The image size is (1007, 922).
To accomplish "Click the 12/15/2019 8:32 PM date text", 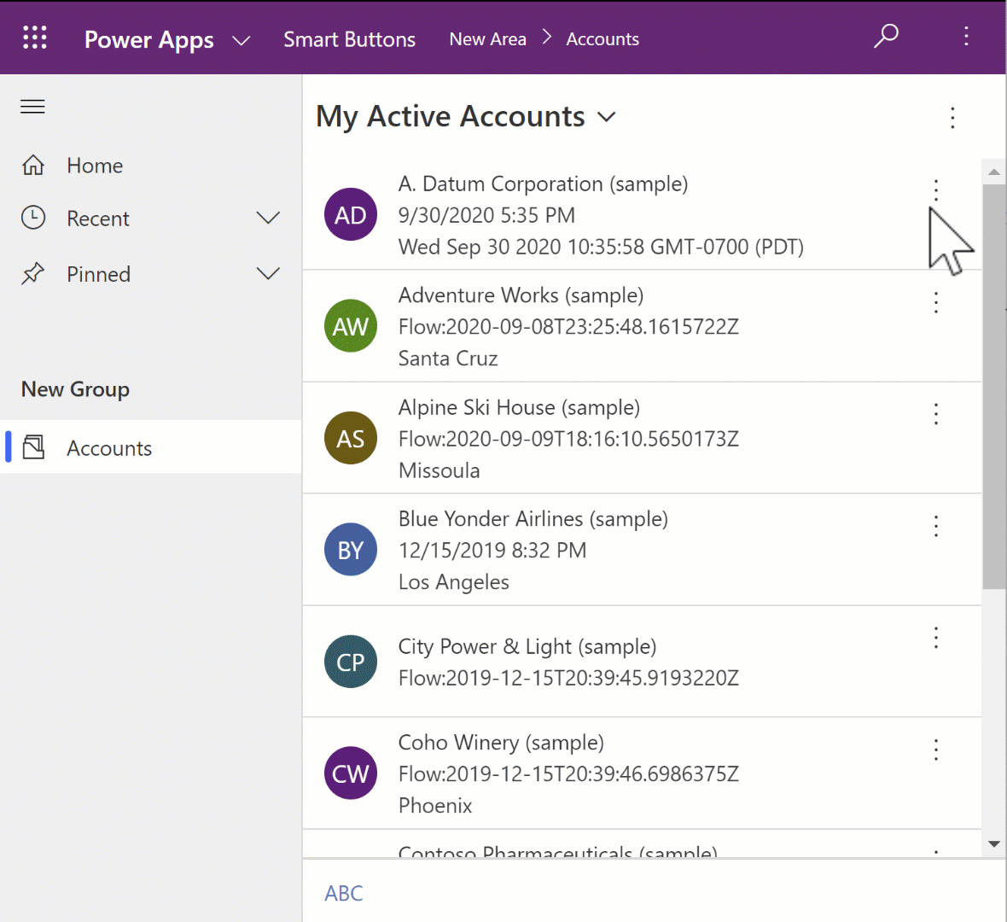I will tap(492, 551).
